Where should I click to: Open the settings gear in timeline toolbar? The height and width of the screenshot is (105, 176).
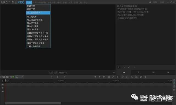145,77
